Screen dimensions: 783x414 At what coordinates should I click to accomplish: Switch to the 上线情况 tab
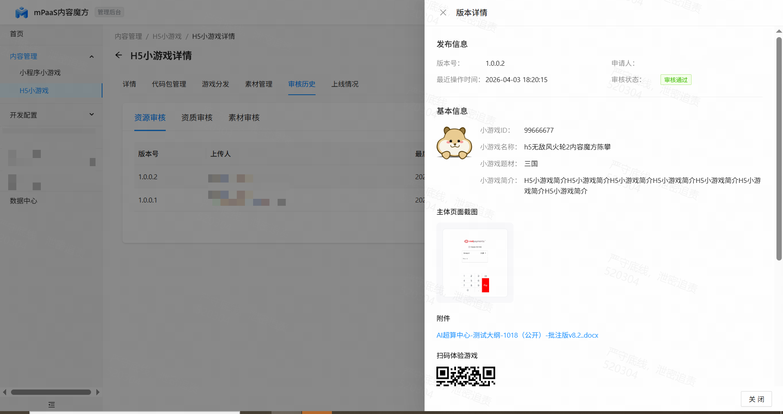tap(345, 84)
